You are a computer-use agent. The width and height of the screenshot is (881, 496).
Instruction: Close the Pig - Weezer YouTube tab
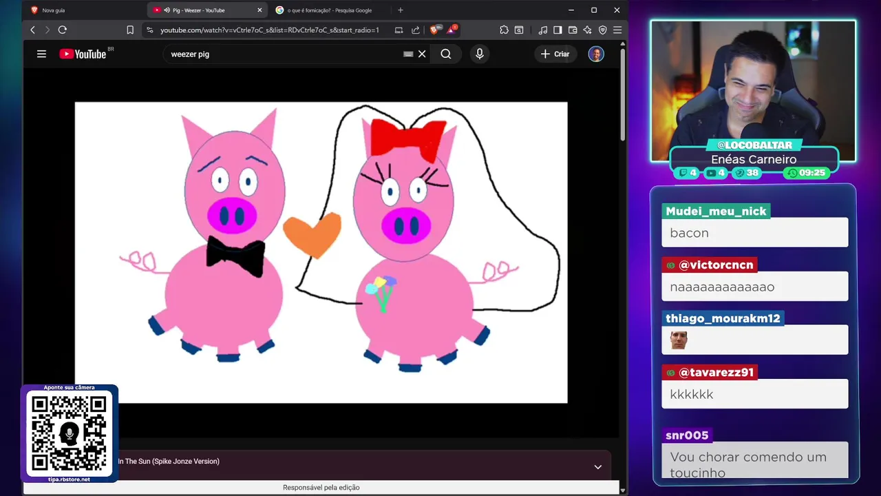pos(259,10)
